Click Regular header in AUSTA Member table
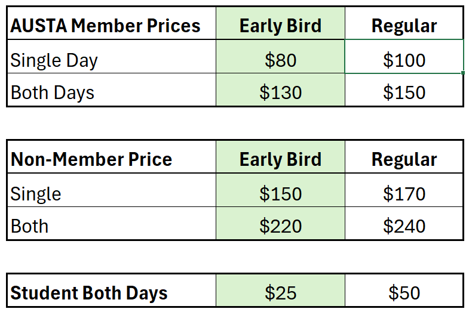 (404, 26)
